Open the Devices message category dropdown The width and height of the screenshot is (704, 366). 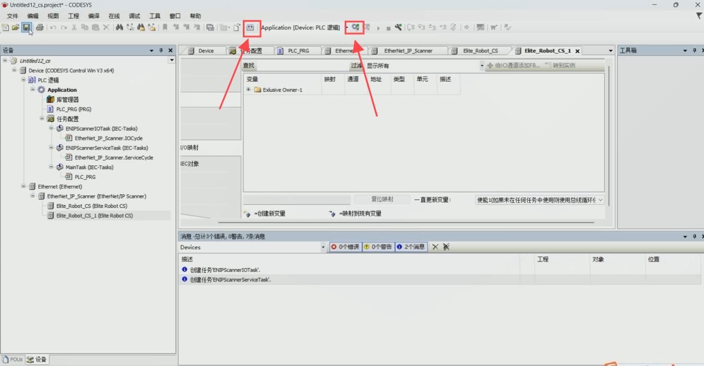click(324, 248)
